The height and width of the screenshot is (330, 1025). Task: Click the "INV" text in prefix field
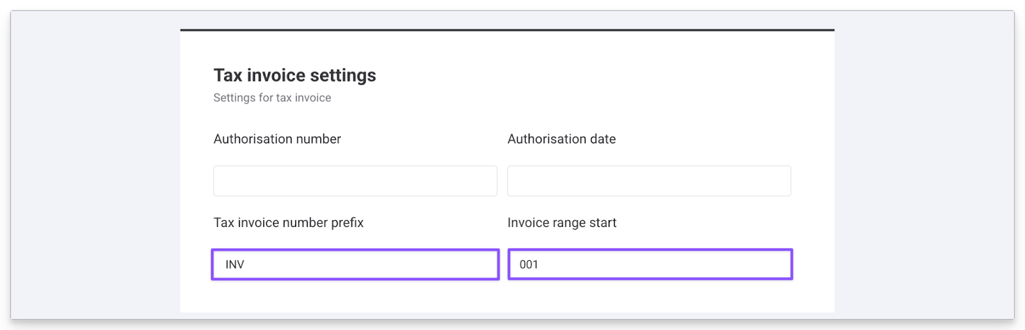click(x=234, y=265)
